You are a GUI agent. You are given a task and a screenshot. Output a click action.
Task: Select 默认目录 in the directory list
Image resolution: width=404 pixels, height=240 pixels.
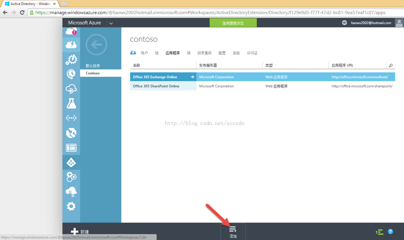pos(93,66)
